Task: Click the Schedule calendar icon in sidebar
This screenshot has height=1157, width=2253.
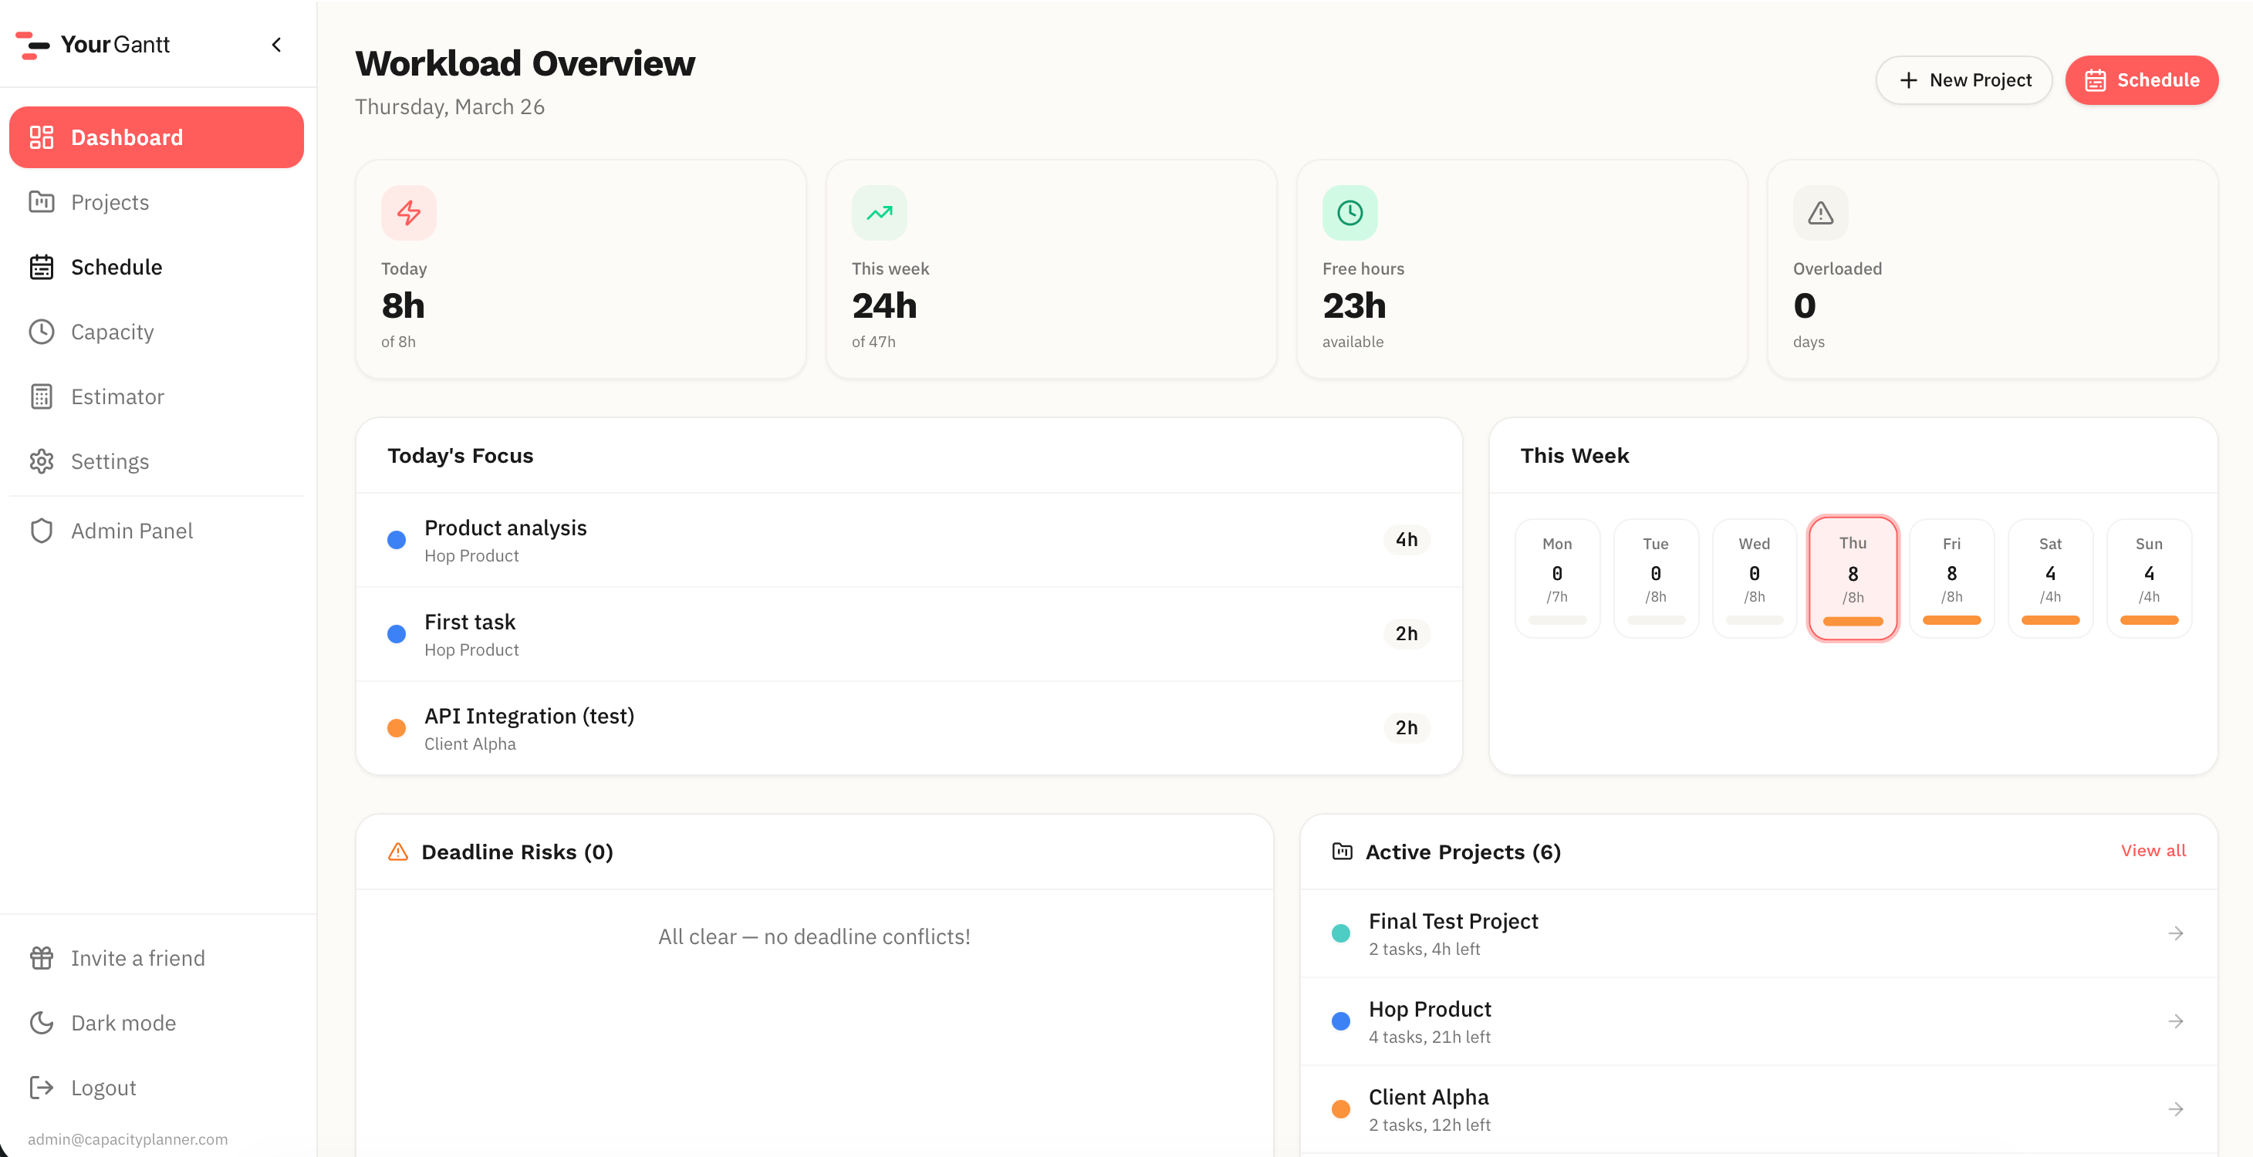Action: coord(41,267)
